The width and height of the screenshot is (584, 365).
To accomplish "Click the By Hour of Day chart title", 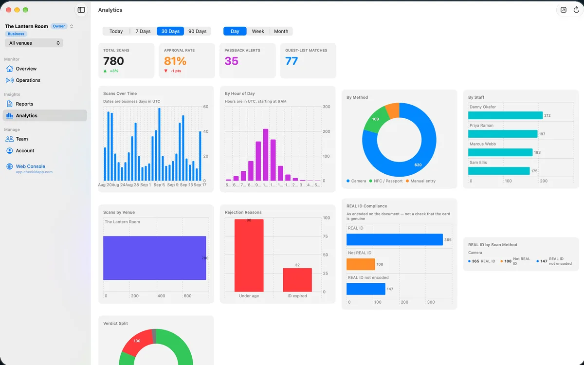I will coord(240,93).
